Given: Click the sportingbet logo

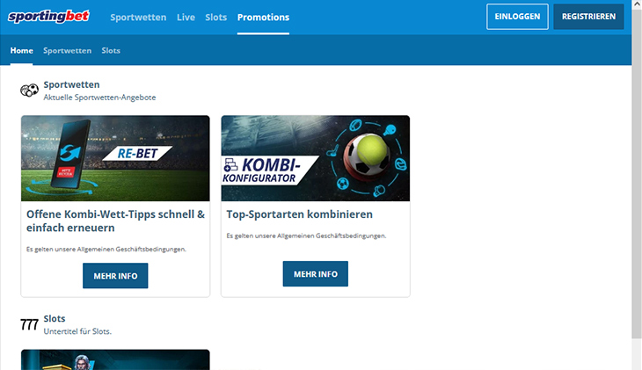Looking at the screenshot, I should click(x=48, y=17).
